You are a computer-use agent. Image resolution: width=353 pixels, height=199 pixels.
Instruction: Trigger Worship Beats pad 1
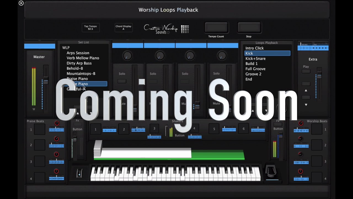[317, 129]
